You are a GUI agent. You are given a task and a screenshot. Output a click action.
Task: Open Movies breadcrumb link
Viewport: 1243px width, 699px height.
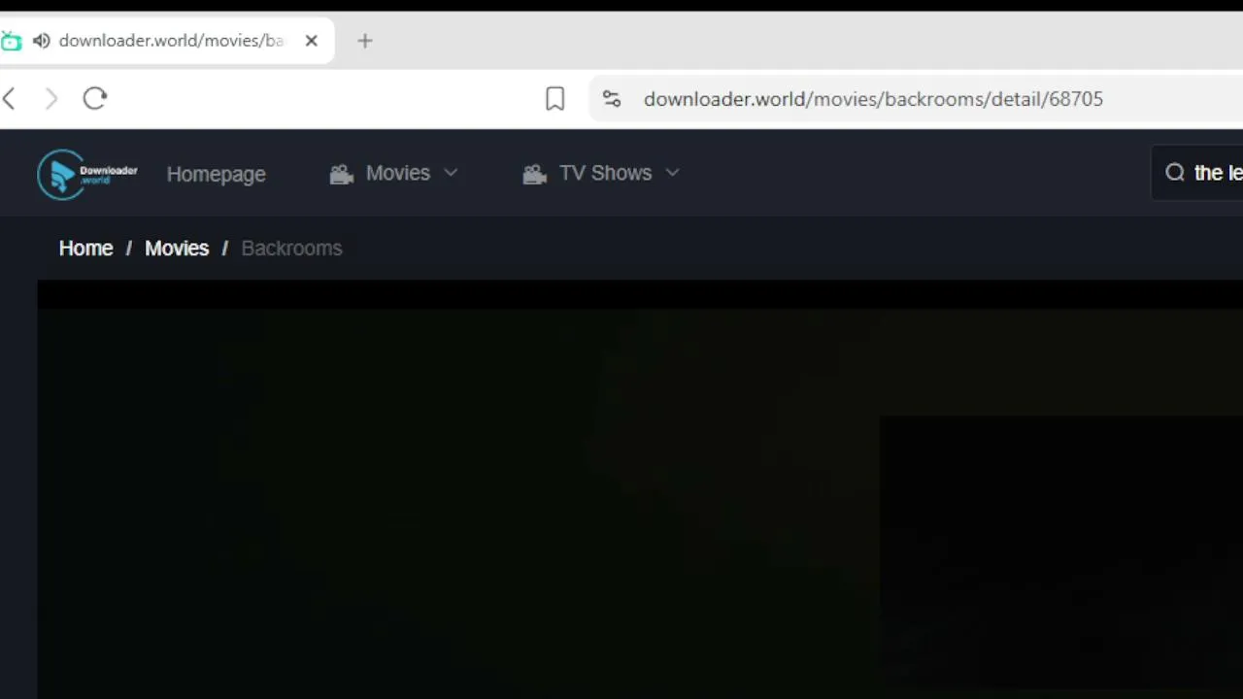point(177,248)
